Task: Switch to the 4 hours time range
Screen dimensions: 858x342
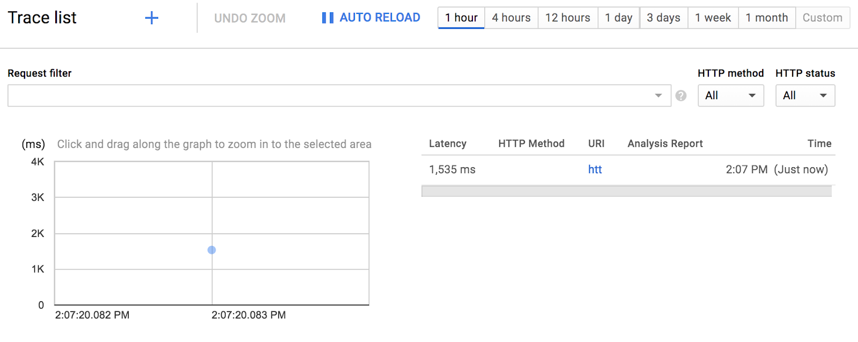Action: [511, 18]
